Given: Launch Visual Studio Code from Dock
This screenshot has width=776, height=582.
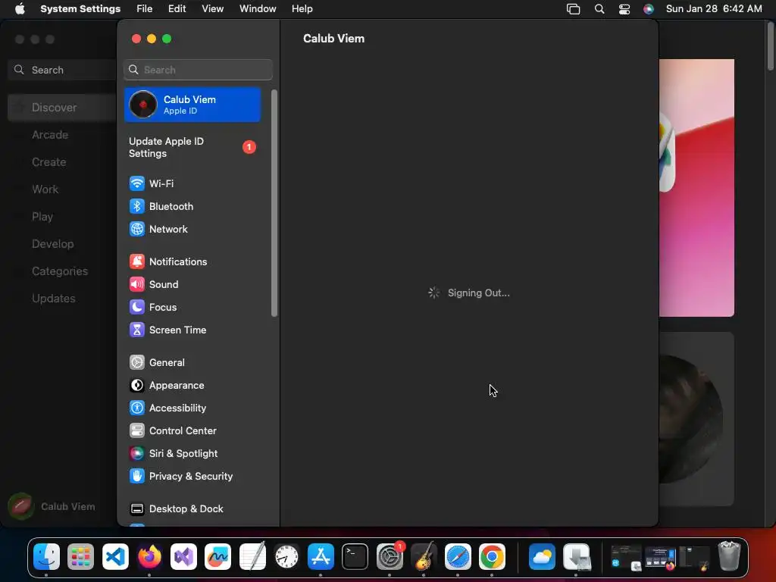Looking at the screenshot, I should pyautogui.click(x=115, y=557).
